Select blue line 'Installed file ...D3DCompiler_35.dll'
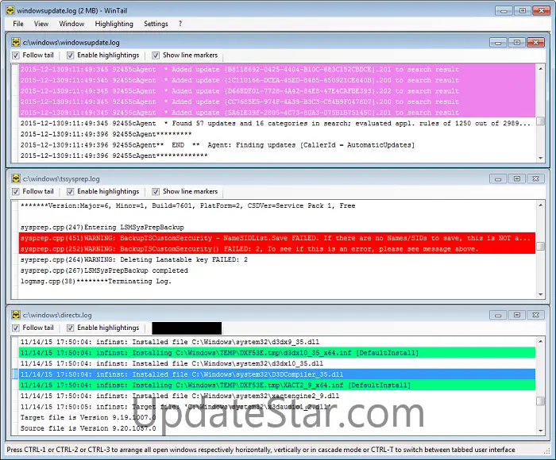 tap(277, 374)
